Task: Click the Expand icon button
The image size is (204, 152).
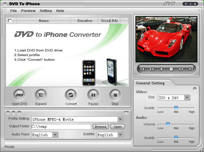Action: pyautogui.click(x=41, y=95)
